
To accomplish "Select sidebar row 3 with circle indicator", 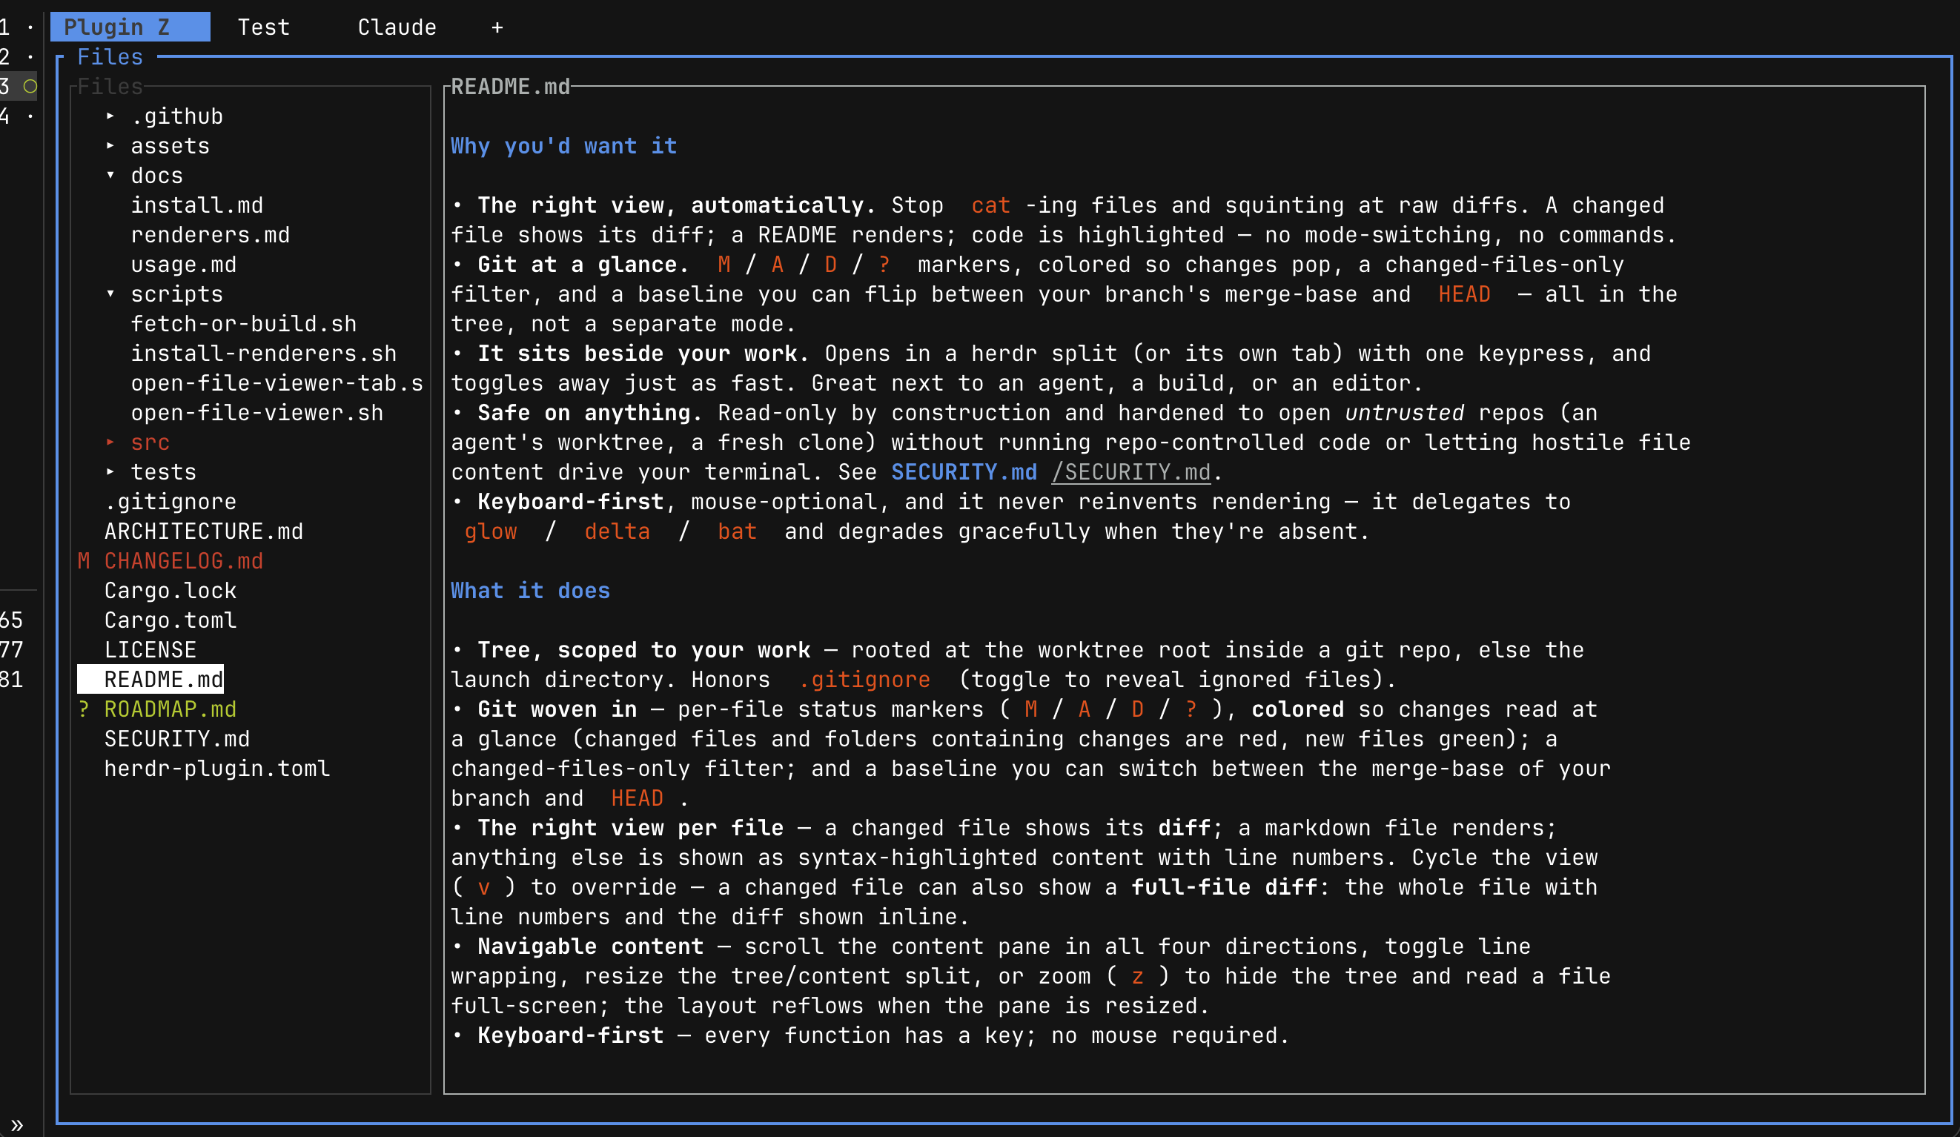I will 18,86.
